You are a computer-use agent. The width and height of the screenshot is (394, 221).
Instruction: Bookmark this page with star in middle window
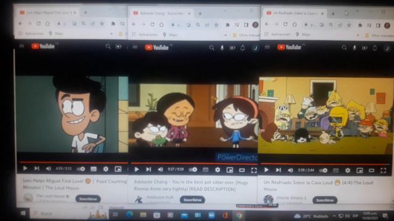point(216,25)
